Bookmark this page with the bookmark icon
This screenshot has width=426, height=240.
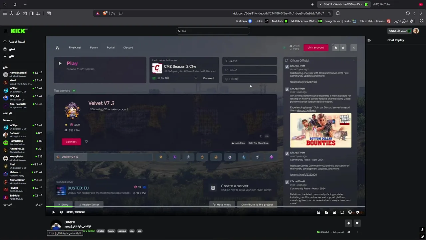click(338, 13)
